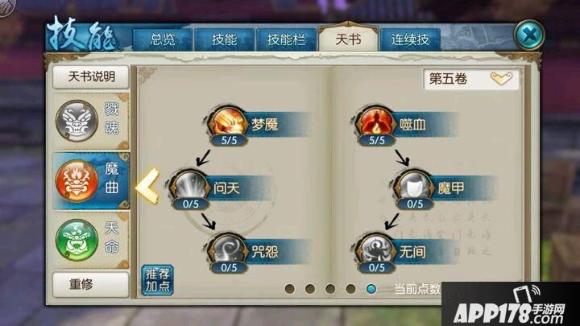
Task: Tap the 问天 skill icon
Action: coord(190,188)
